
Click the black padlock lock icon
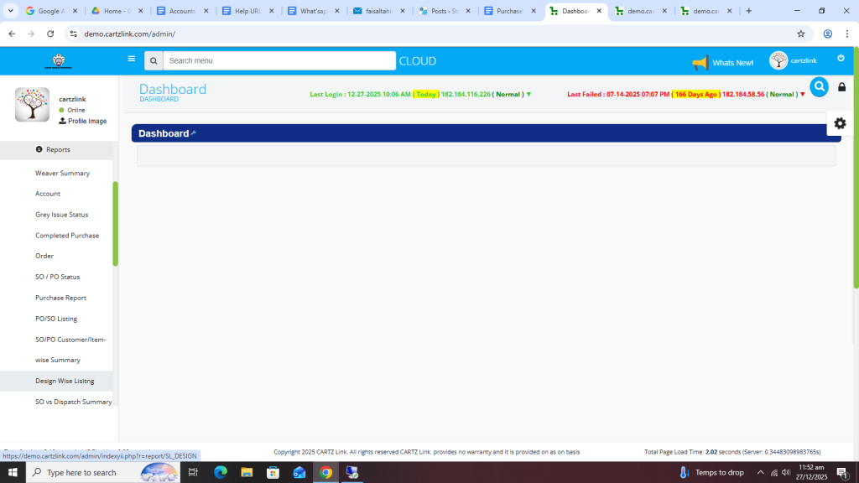(841, 87)
